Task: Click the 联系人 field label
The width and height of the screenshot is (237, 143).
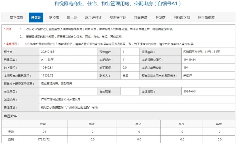Action: (105, 76)
